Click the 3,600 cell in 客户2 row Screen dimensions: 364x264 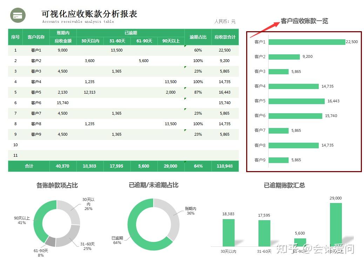(x=90, y=61)
